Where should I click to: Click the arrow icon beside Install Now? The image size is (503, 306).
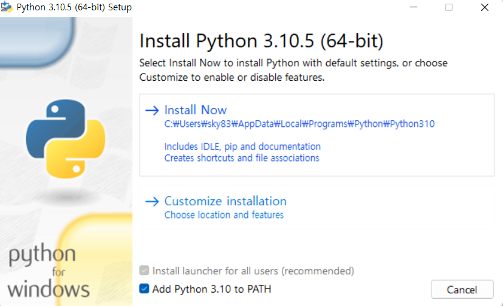[152, 110]
